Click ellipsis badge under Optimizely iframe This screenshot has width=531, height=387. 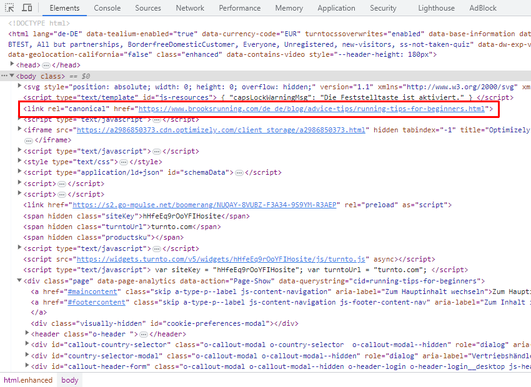click(x=29, y=140)
